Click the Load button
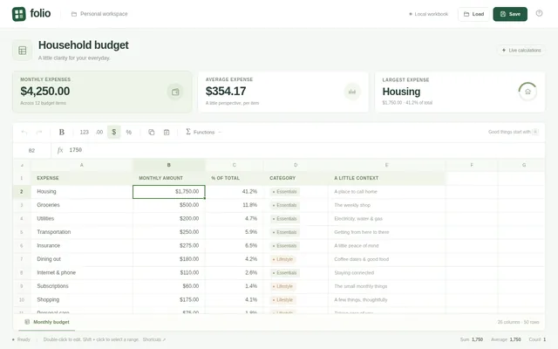Screen dimensions: 558x349 pyautogui.click(x=473, y=14)
